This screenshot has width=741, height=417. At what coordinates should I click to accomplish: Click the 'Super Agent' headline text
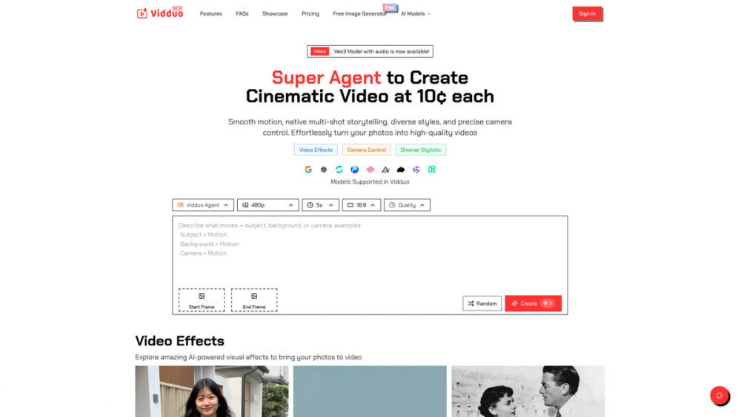point(326,78)
